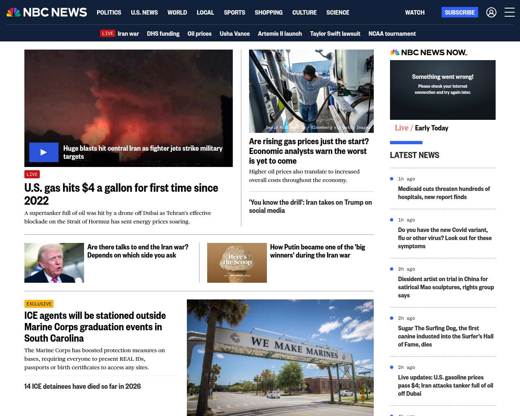Read the Medicaid cuts hospitals story
This screenshot has height=416, width=520.
tap(444, 193)
